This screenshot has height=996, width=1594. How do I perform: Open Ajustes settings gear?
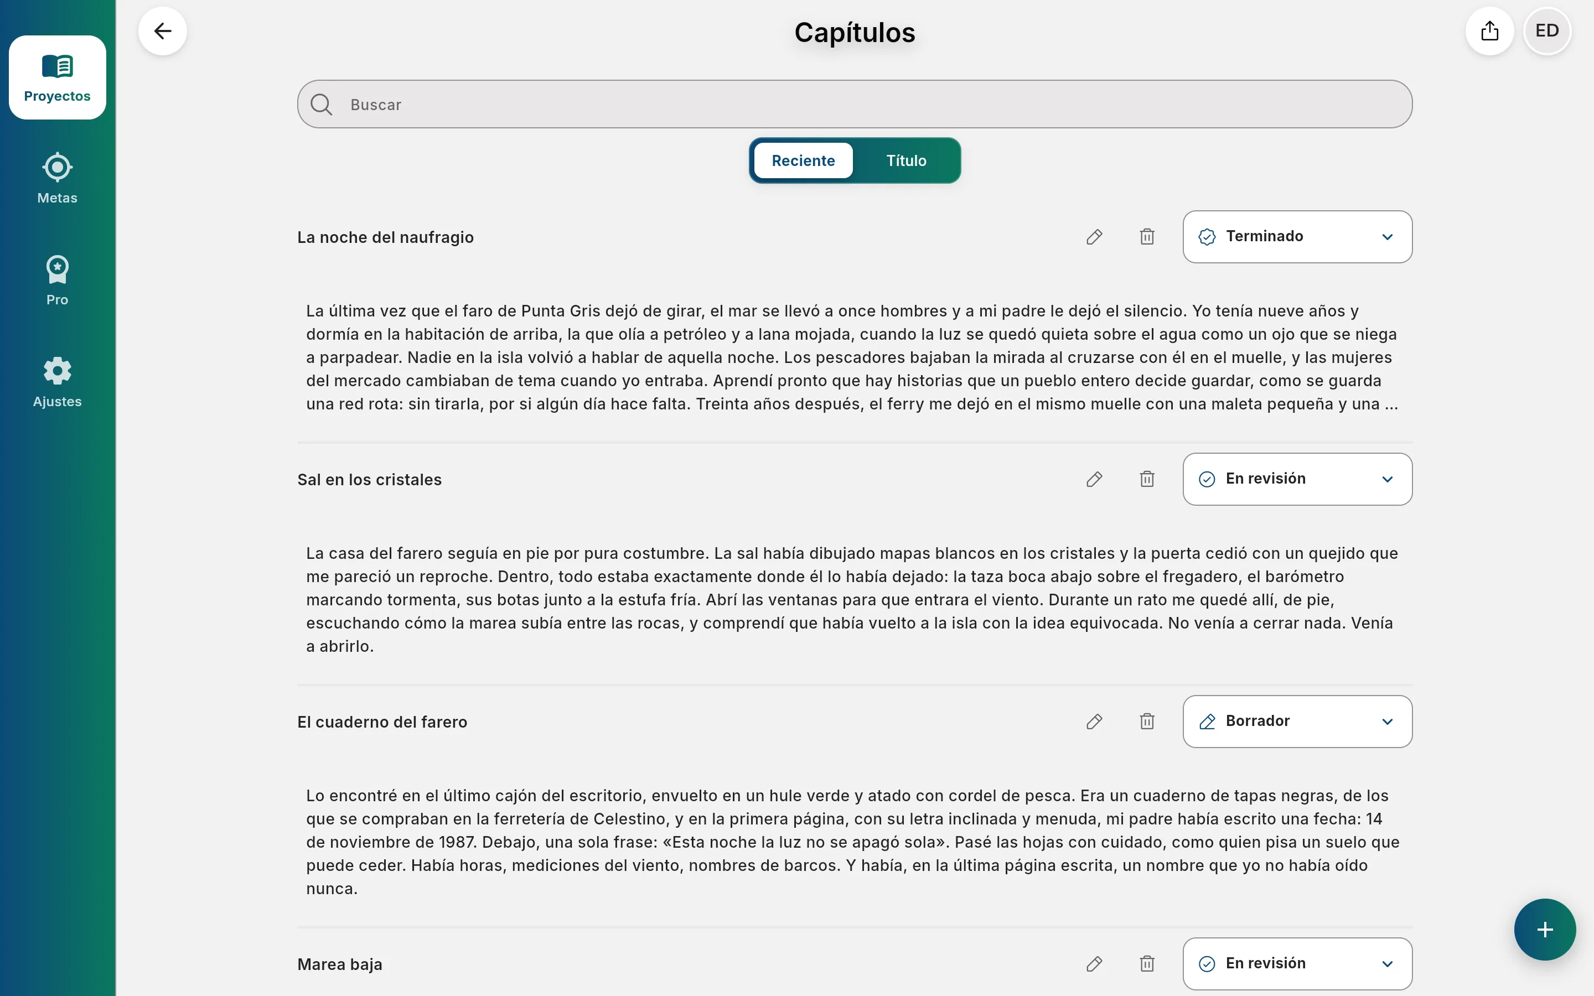(x=58, y=383)
